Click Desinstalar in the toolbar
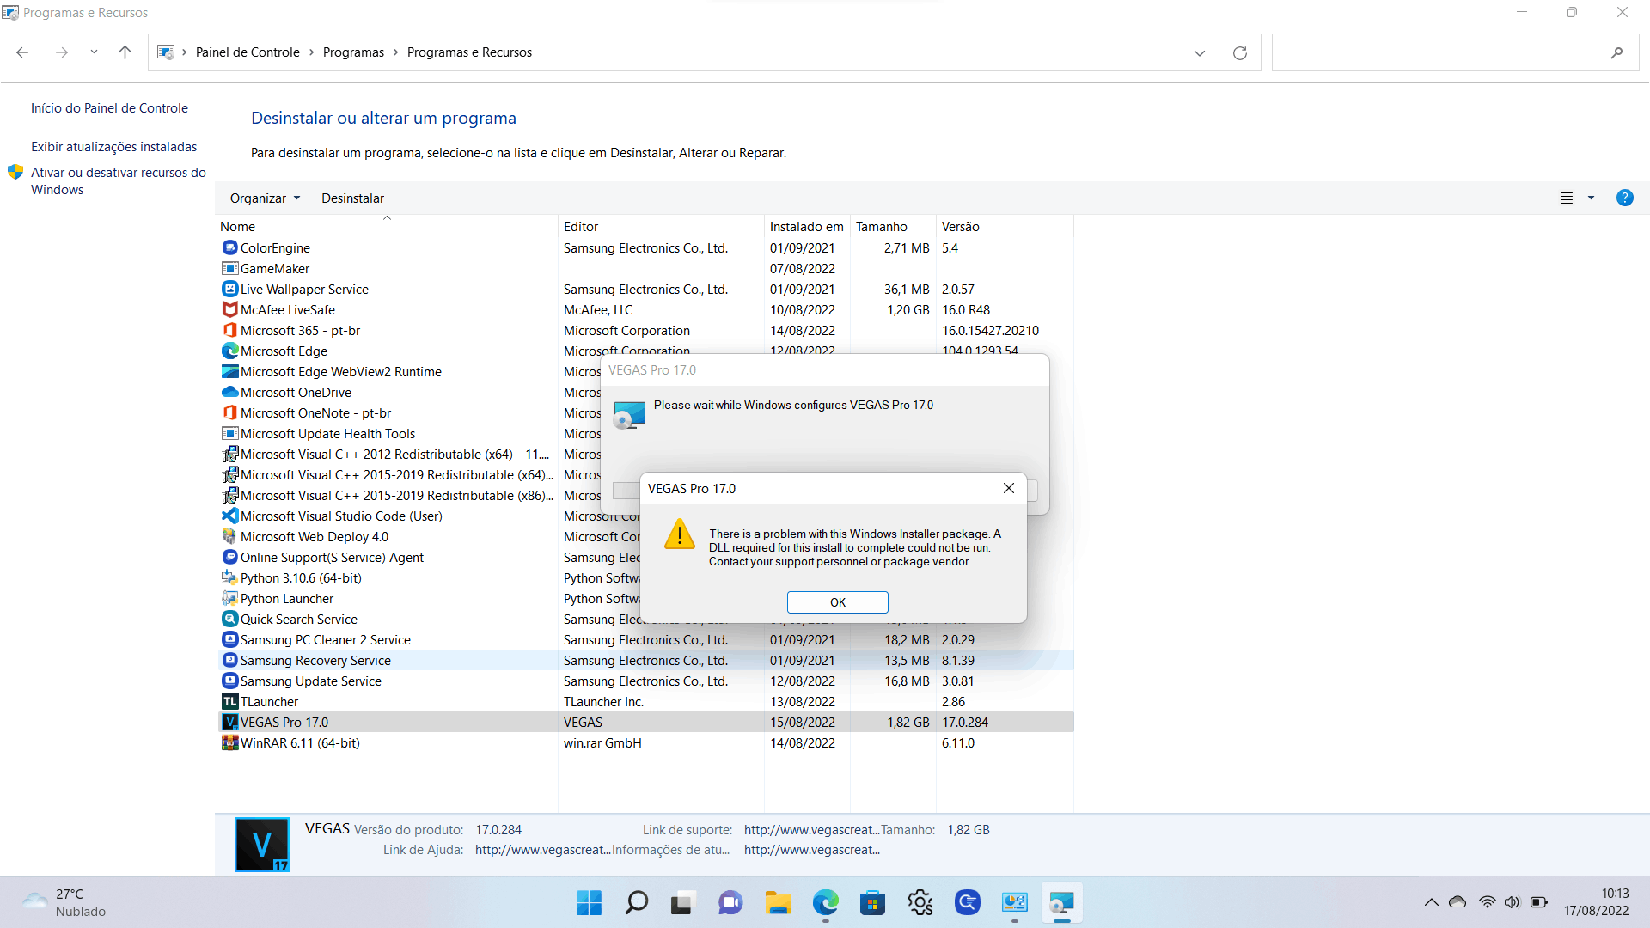 [x=352, y=198]
